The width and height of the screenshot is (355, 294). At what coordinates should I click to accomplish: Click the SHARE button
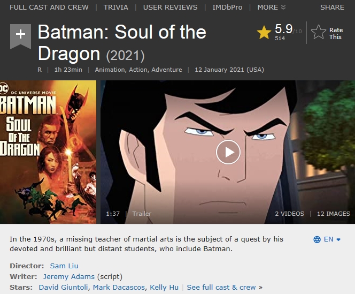point(332,7)
